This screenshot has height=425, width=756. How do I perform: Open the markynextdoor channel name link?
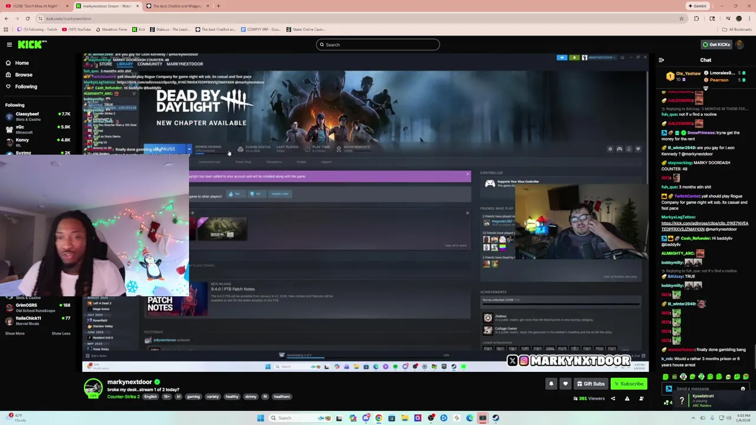[129, 382]
